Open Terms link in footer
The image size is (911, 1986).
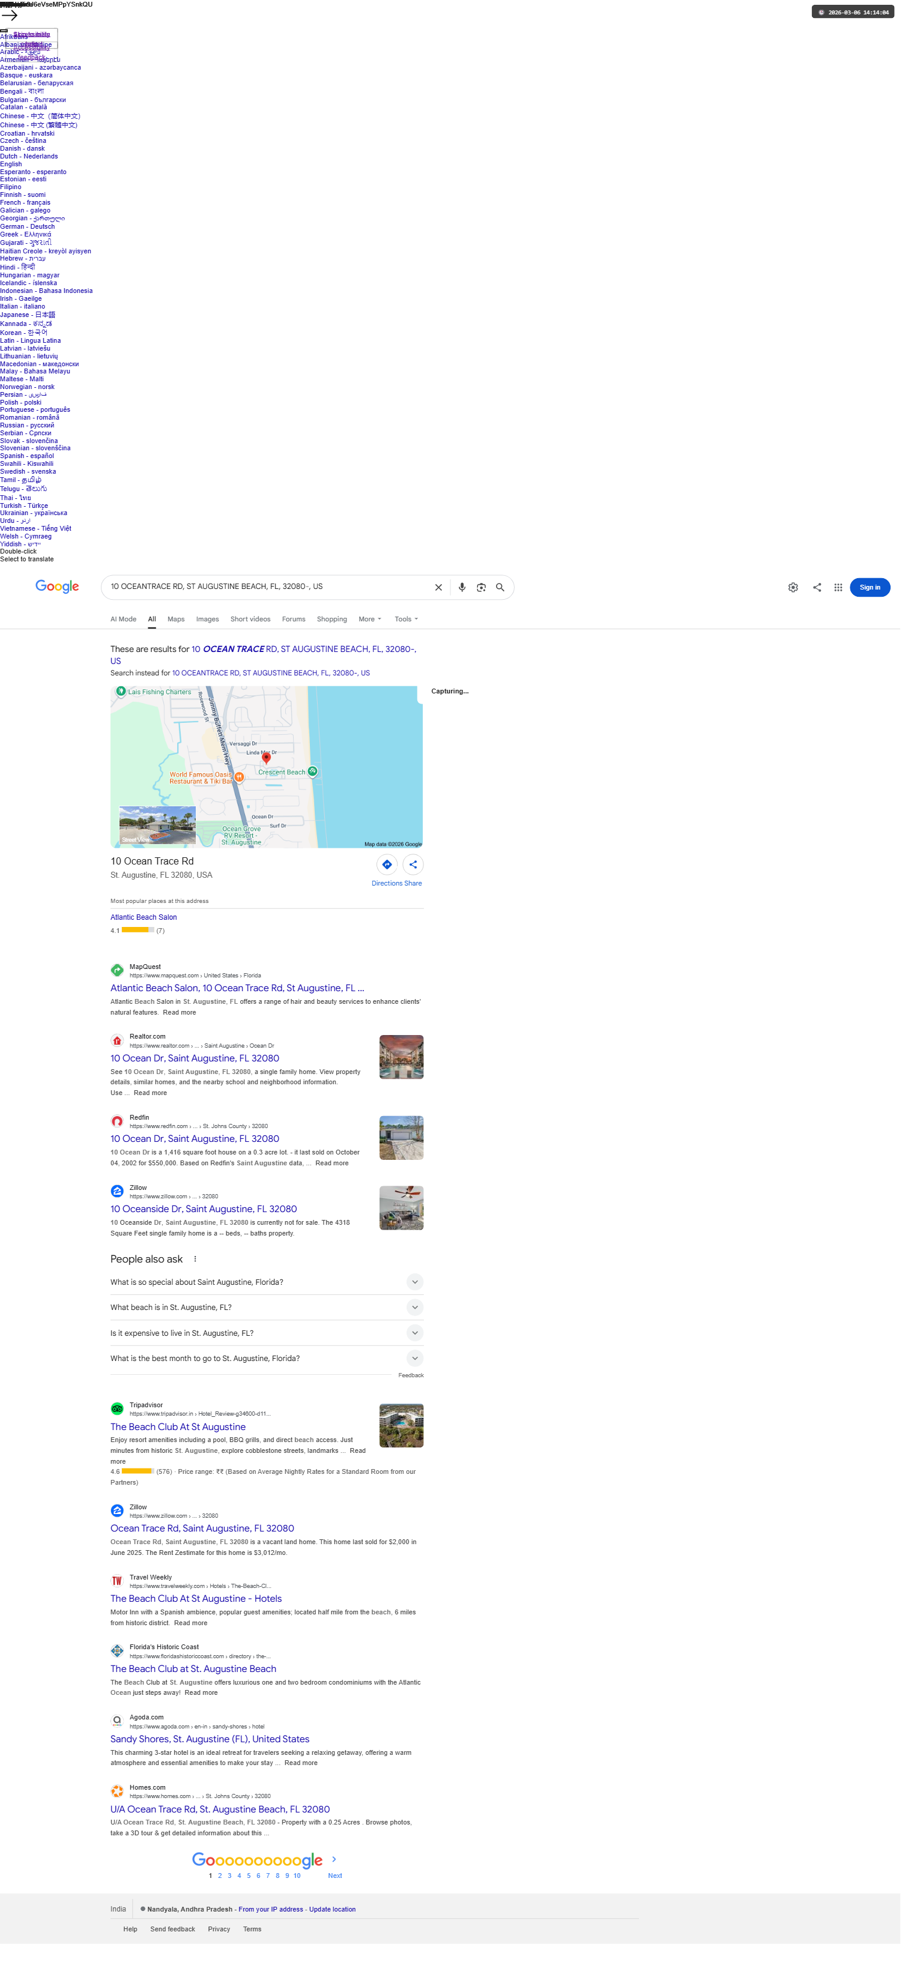pyautogui.click(x=252, y=1930)
